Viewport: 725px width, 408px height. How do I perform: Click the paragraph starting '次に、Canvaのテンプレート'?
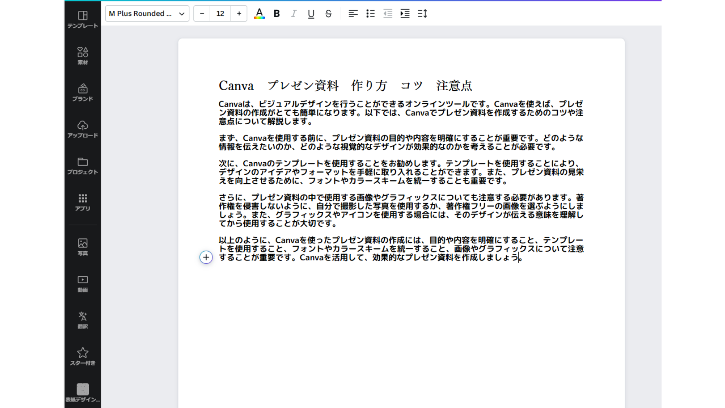click(401, 172)
